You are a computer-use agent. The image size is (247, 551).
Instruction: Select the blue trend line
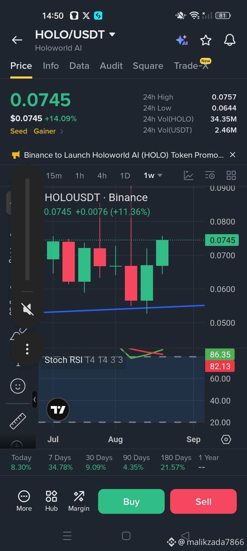pos(124,309)
